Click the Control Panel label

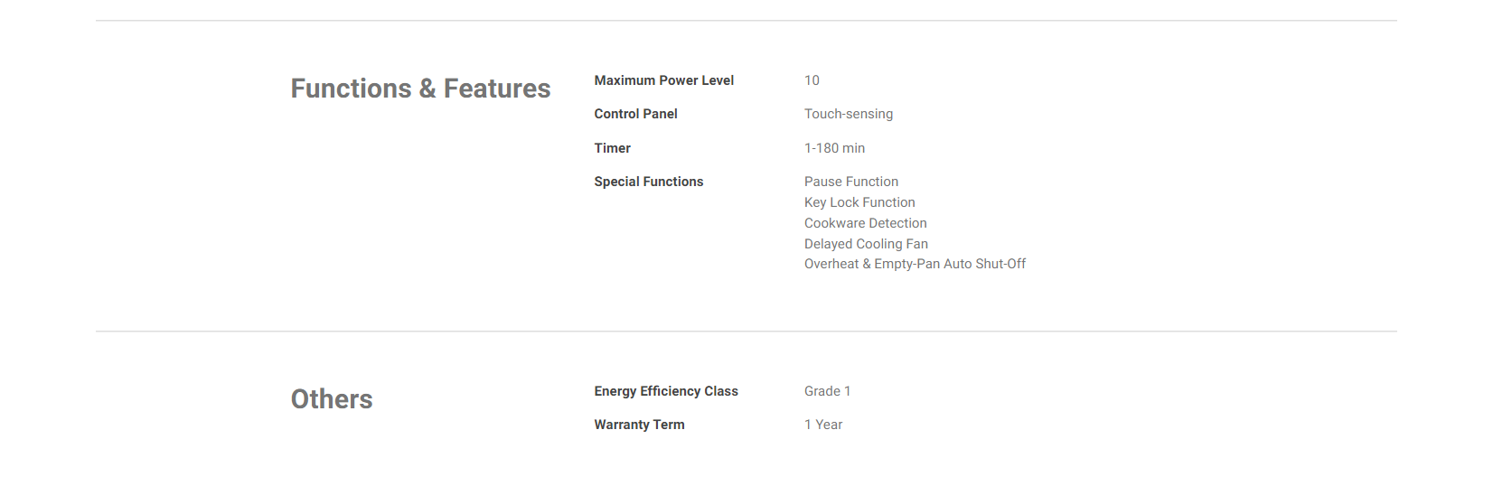point(635,114)
